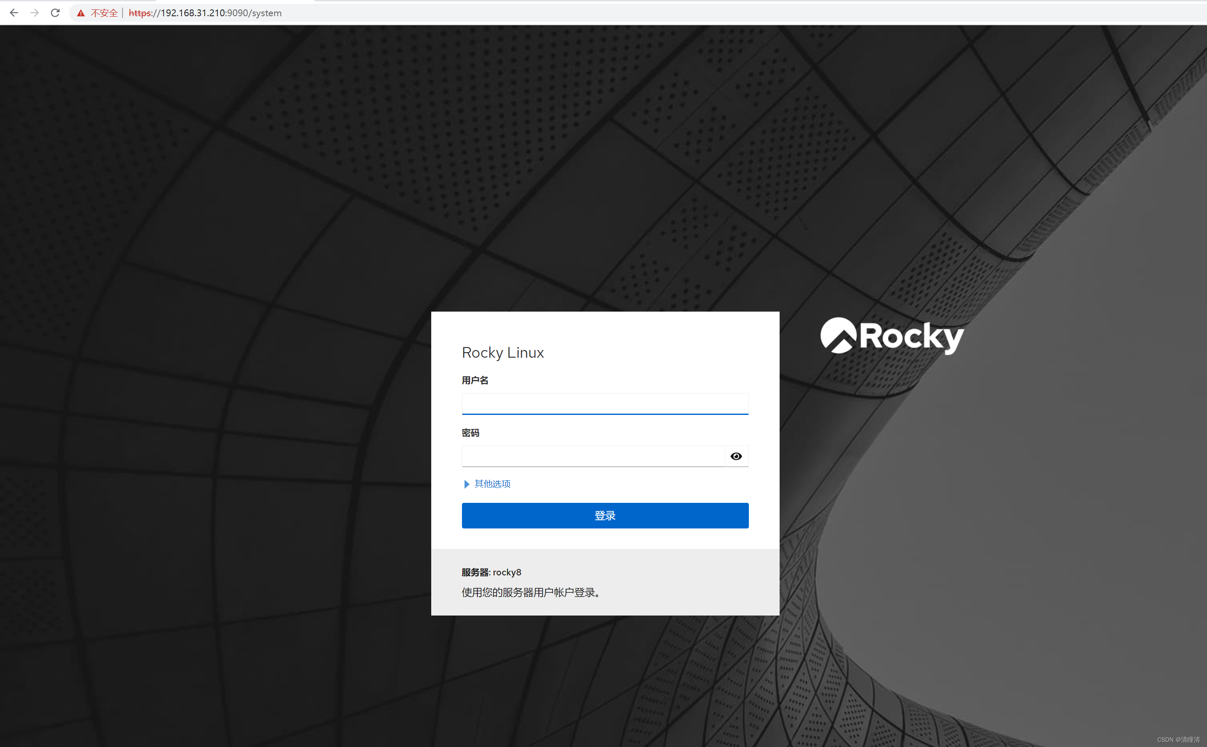Go back with the browser back arrow
Image resolution: width=1207 pixels, height=747 pixels.
point(14,13)
